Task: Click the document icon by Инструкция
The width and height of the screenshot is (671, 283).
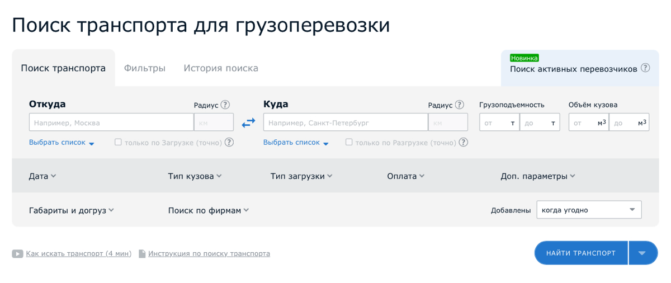Action: (142, 254)
